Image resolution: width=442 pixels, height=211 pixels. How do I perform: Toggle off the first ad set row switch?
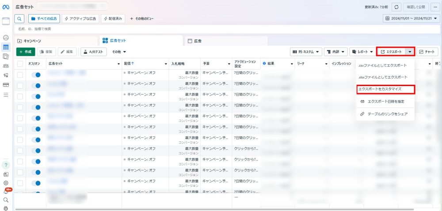36,75
